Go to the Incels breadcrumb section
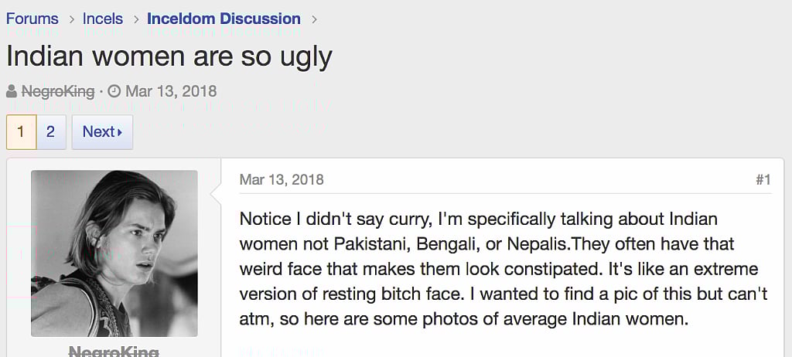This screenshot has height=357, width=792. point(102,19)
